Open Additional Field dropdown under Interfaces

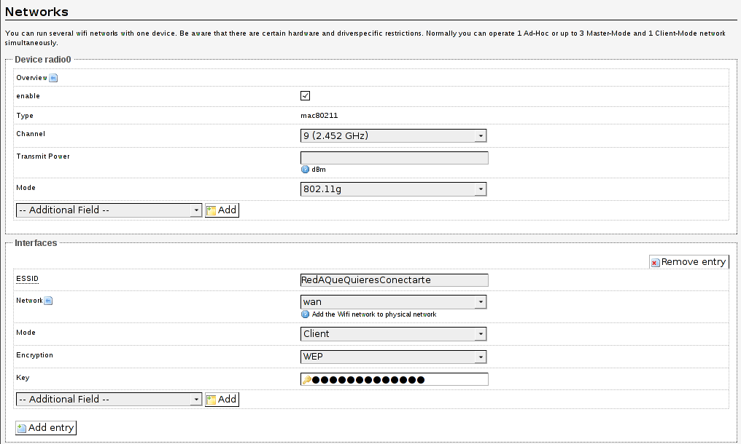pos(109,400)
